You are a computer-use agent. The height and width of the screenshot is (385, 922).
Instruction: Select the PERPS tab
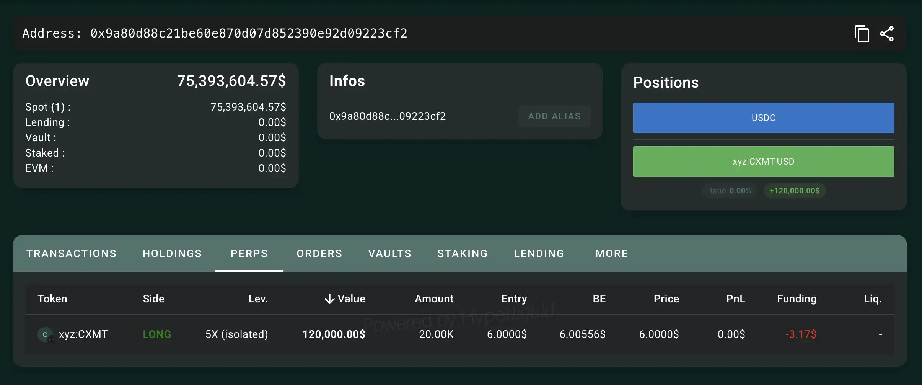(249, 253)
